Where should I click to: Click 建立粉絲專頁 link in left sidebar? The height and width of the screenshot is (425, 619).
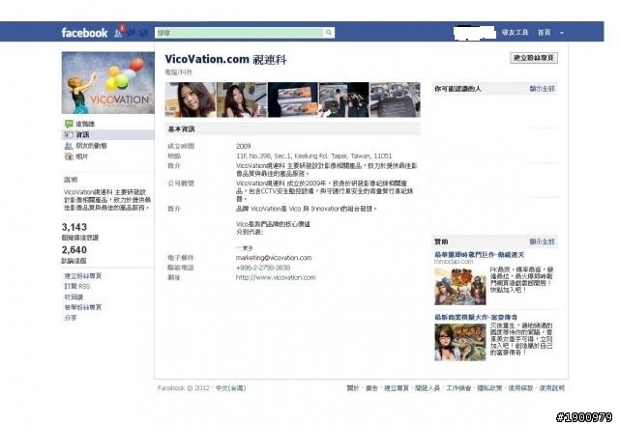pyautogui.click(x=83, y=276)
